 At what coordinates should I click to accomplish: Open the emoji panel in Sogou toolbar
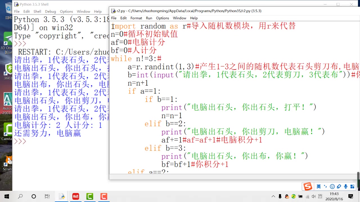(332, 186)
